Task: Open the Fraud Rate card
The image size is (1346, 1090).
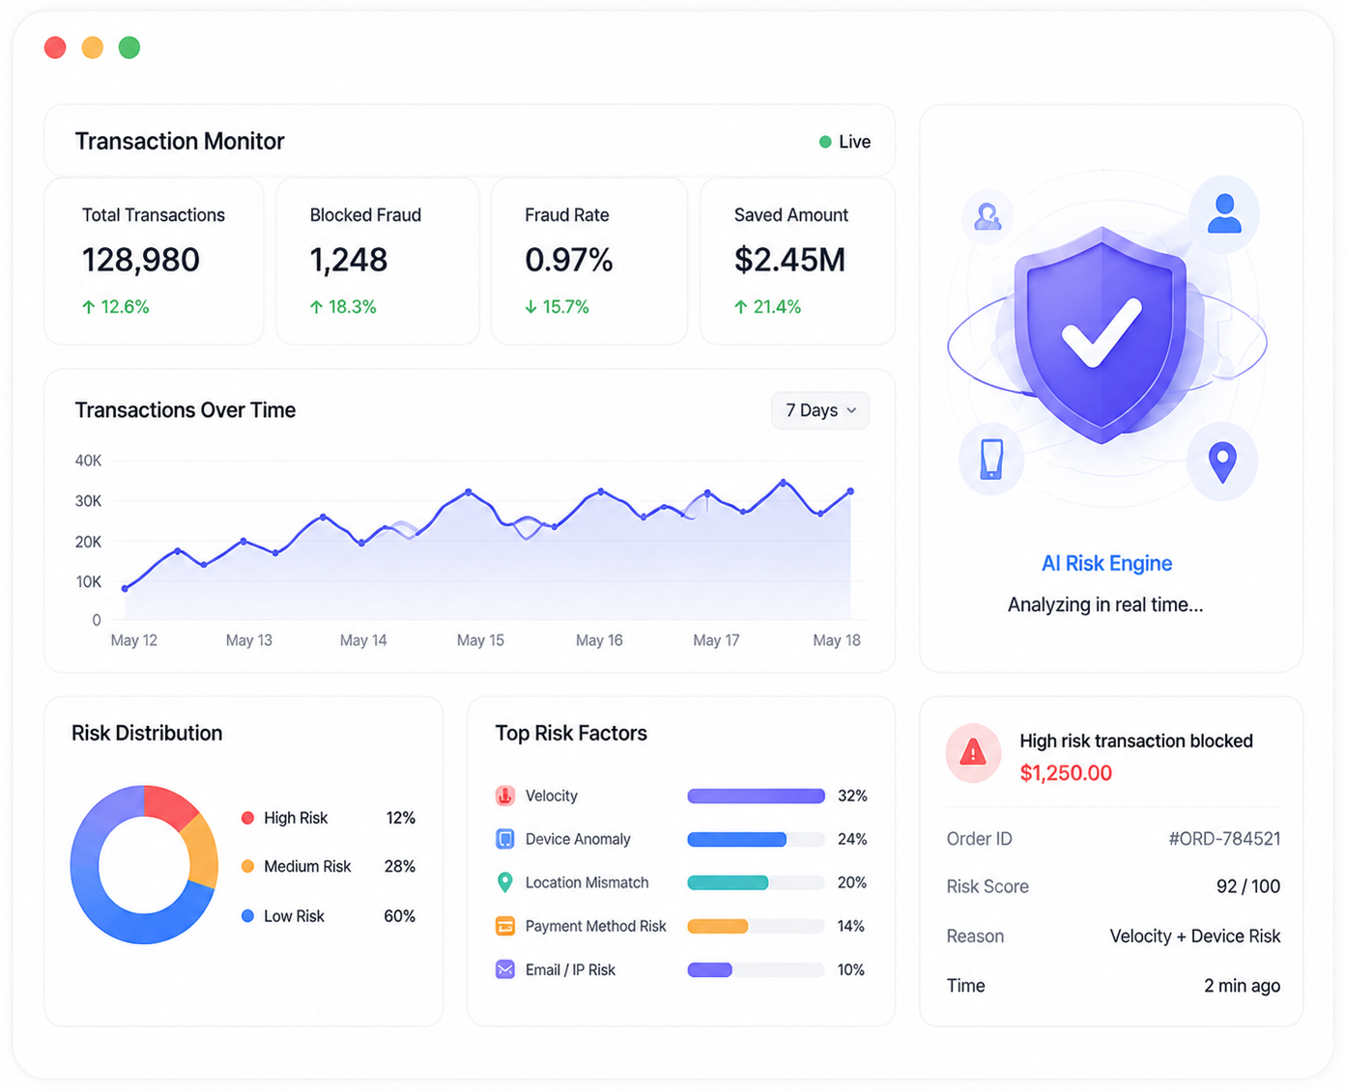Action: coord(589,261)
